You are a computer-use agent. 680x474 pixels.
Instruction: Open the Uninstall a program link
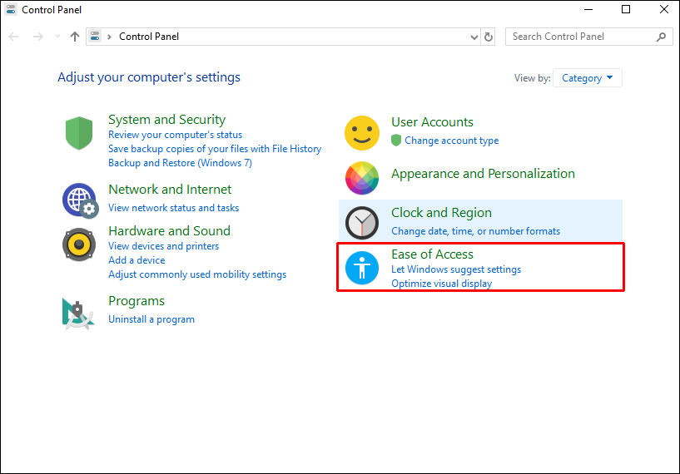[151, 319]
